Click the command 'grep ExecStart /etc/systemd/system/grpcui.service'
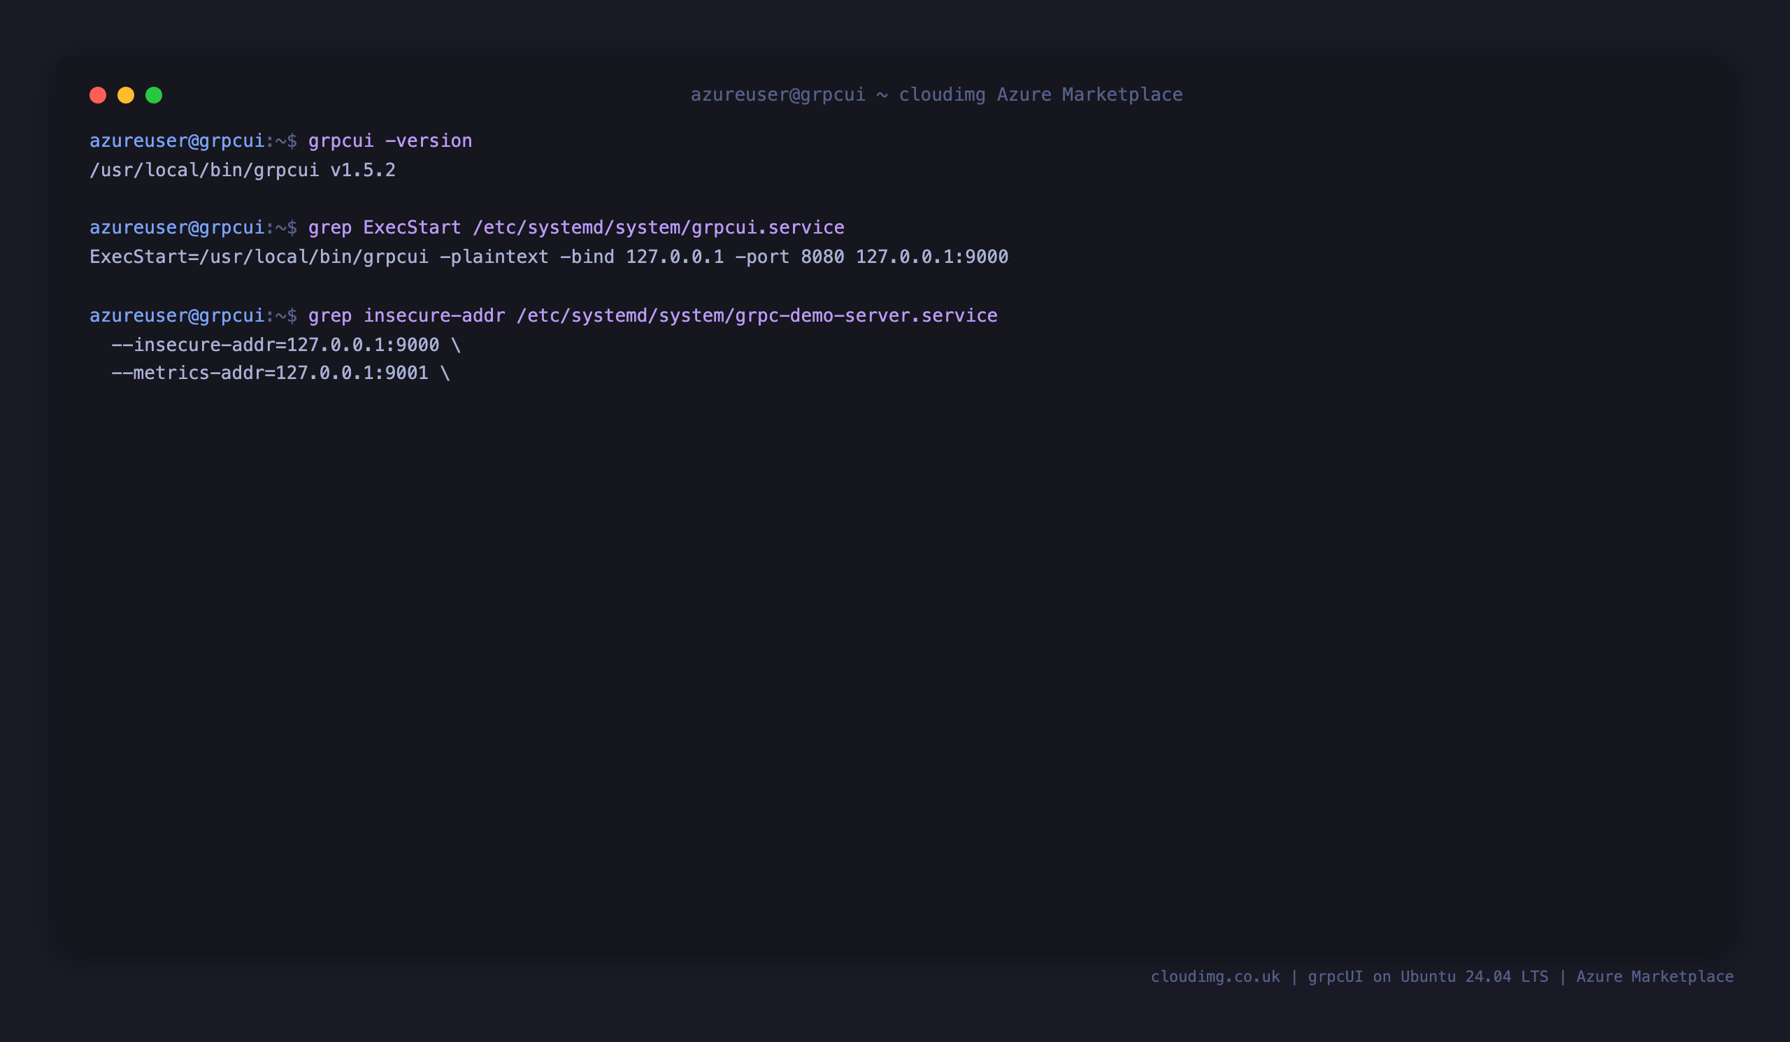Image resolution: width=1790 pixels, height=1042 pixels. (x=576, y=227)
